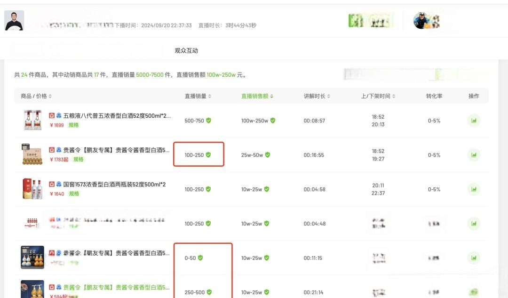Sort table by 直播销售额 column
Screen dimensions: 508x298
click(x=271, y=97)
